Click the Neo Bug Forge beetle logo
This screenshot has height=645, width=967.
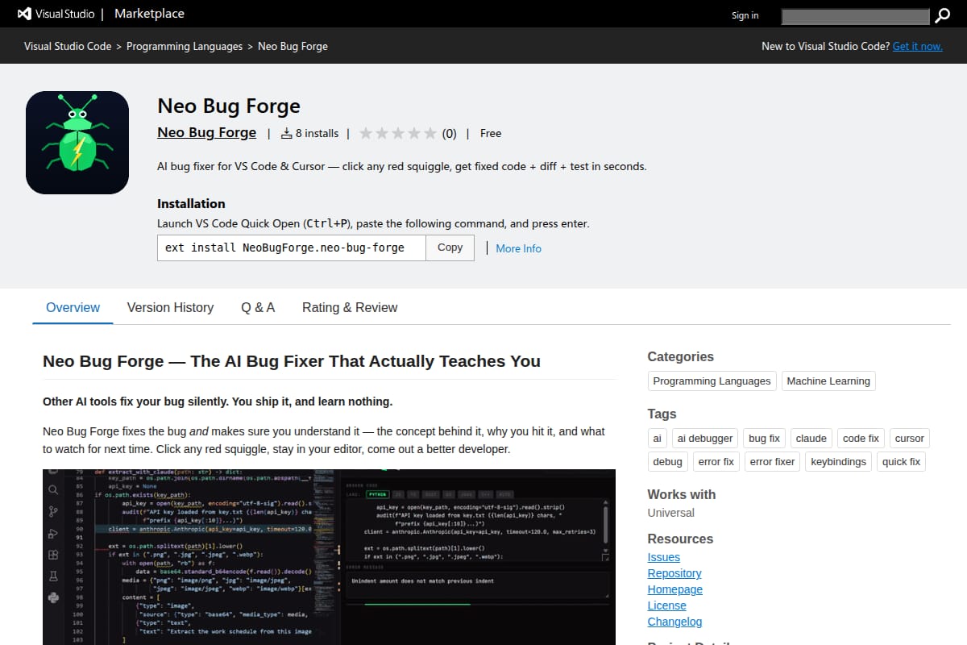click(77, 143)
